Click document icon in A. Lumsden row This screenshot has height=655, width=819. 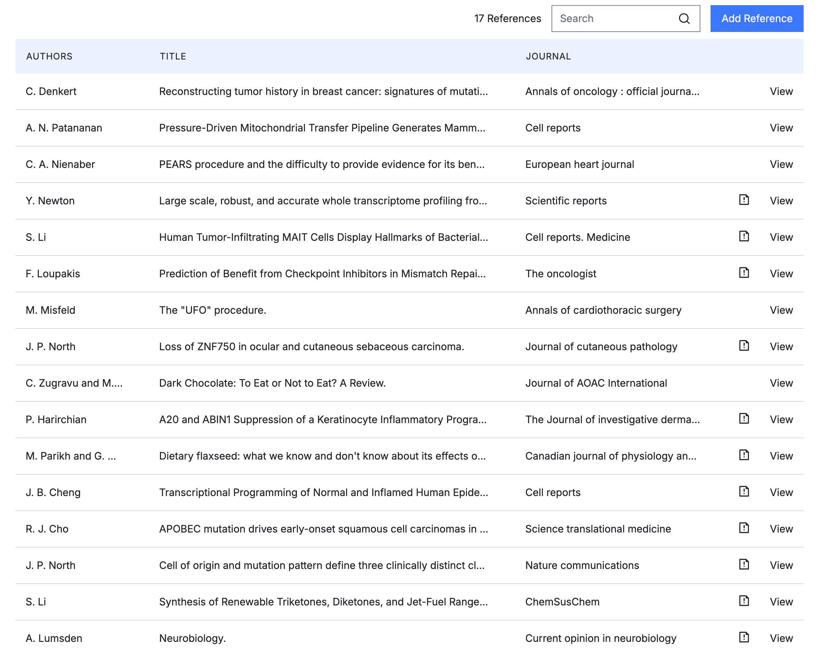[744, 637]
